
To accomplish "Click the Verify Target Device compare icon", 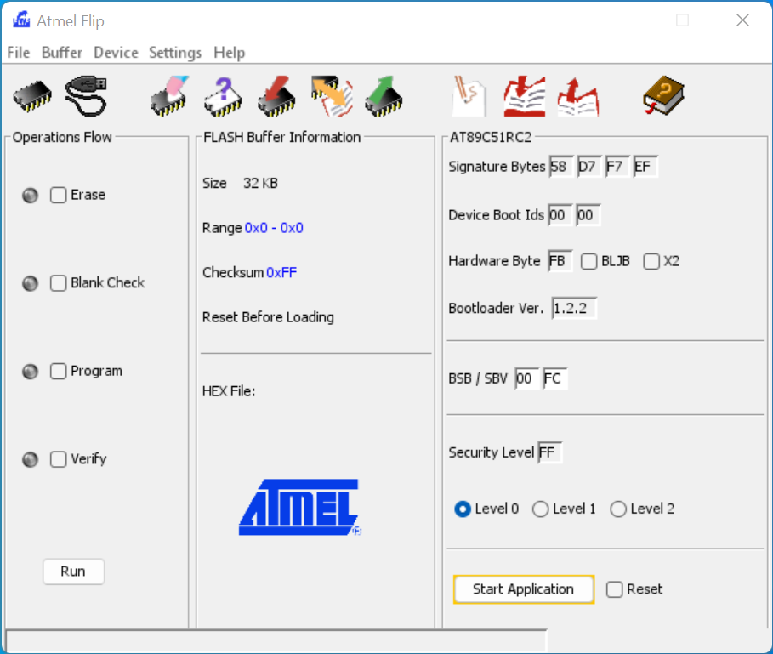I will coord(332,95).
